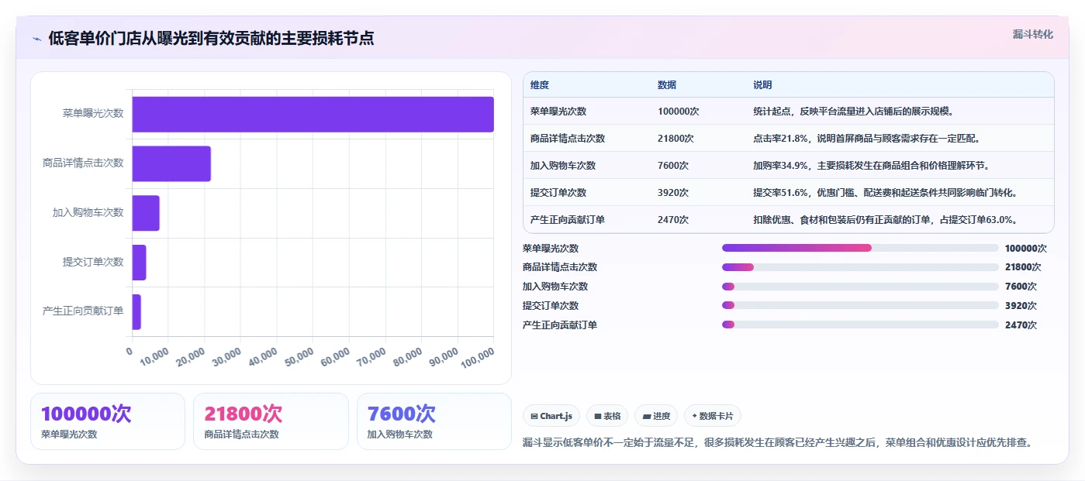Open the 21800次 商品详情点击次数 stat card

coord(271,421)
